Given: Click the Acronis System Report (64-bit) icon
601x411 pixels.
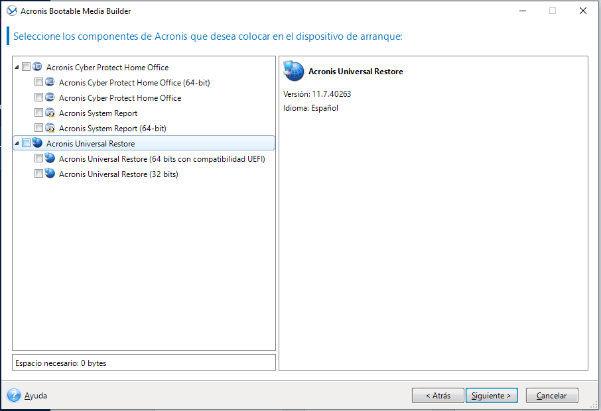Looking at the screenshot, I should [x=50, y=128].
